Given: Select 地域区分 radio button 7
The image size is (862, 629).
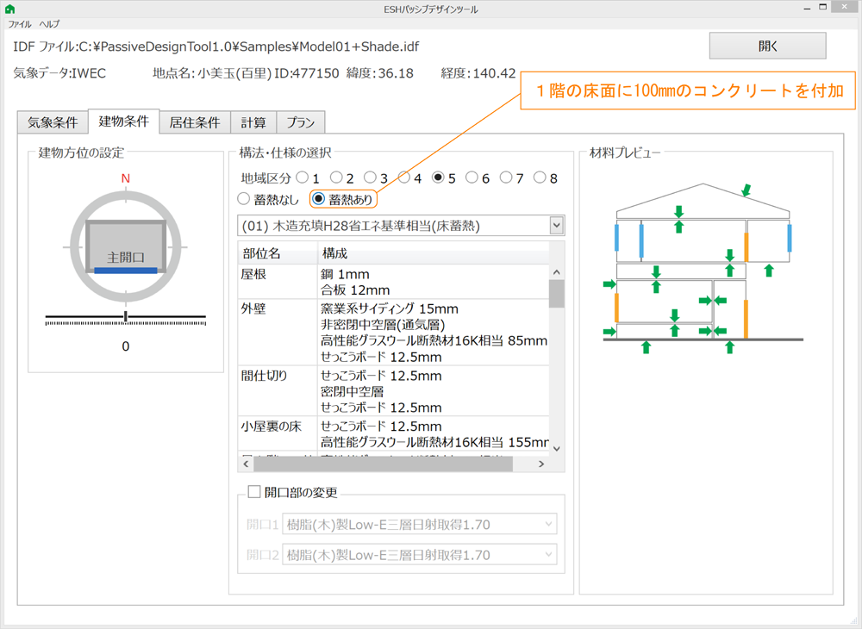Looking at the screenshot, I should click(506, 177).
